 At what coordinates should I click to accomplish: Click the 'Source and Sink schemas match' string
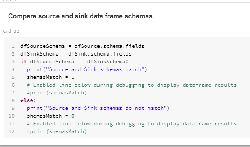[95, 69]
